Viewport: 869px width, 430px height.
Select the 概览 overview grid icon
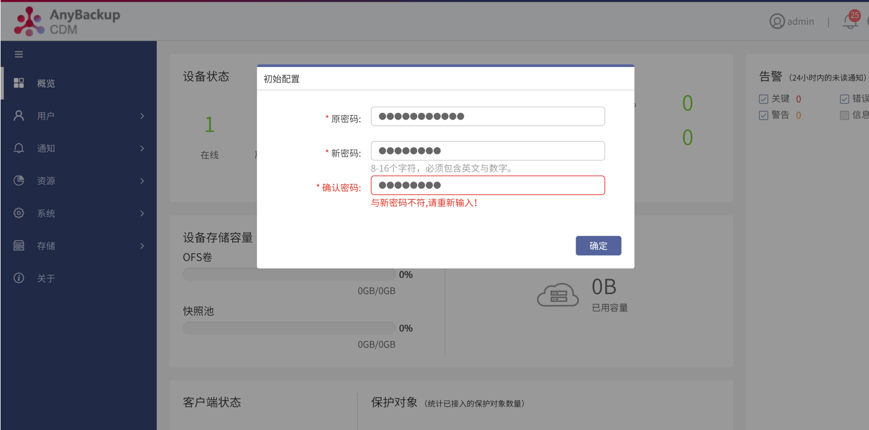coord(19,83)
